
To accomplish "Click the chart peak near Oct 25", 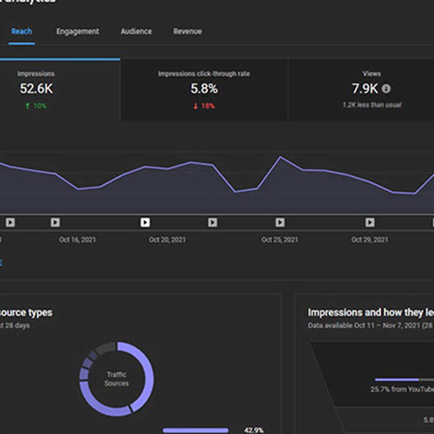I will click(x=280, y=157).
